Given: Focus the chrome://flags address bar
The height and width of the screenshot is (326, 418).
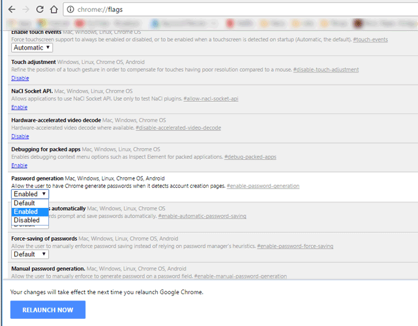Looking at the screenshot, I should pos(240,10).
